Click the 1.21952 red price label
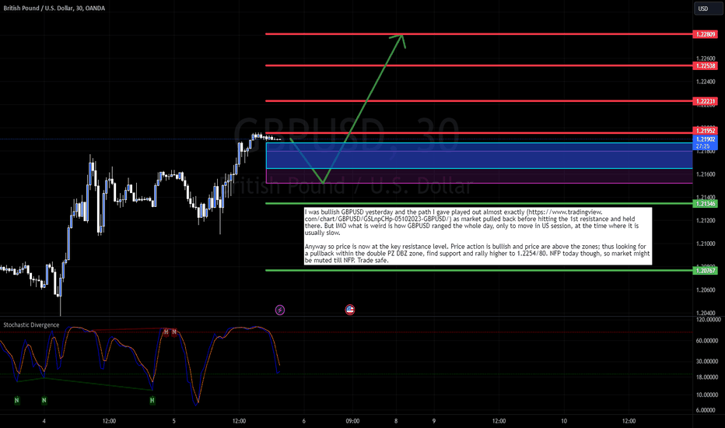 click(x=705, y=132)
